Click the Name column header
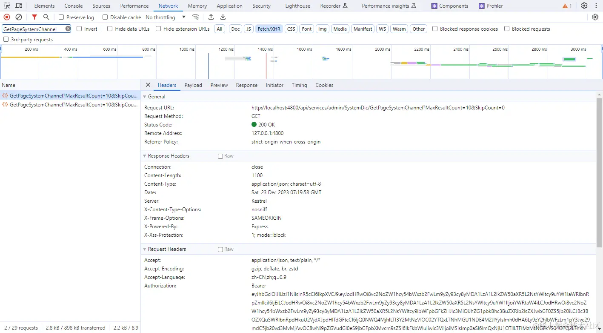Image resolution: width=603 pixels, height=333 pixels. click(70, 85)
